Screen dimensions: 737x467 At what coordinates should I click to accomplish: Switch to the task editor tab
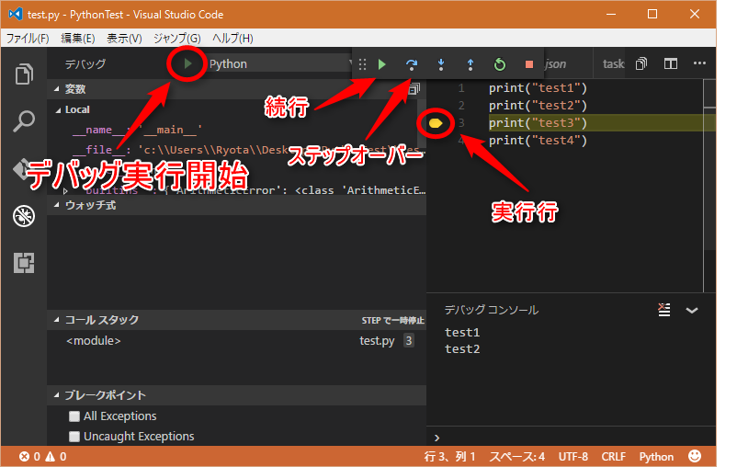[613, 64]
